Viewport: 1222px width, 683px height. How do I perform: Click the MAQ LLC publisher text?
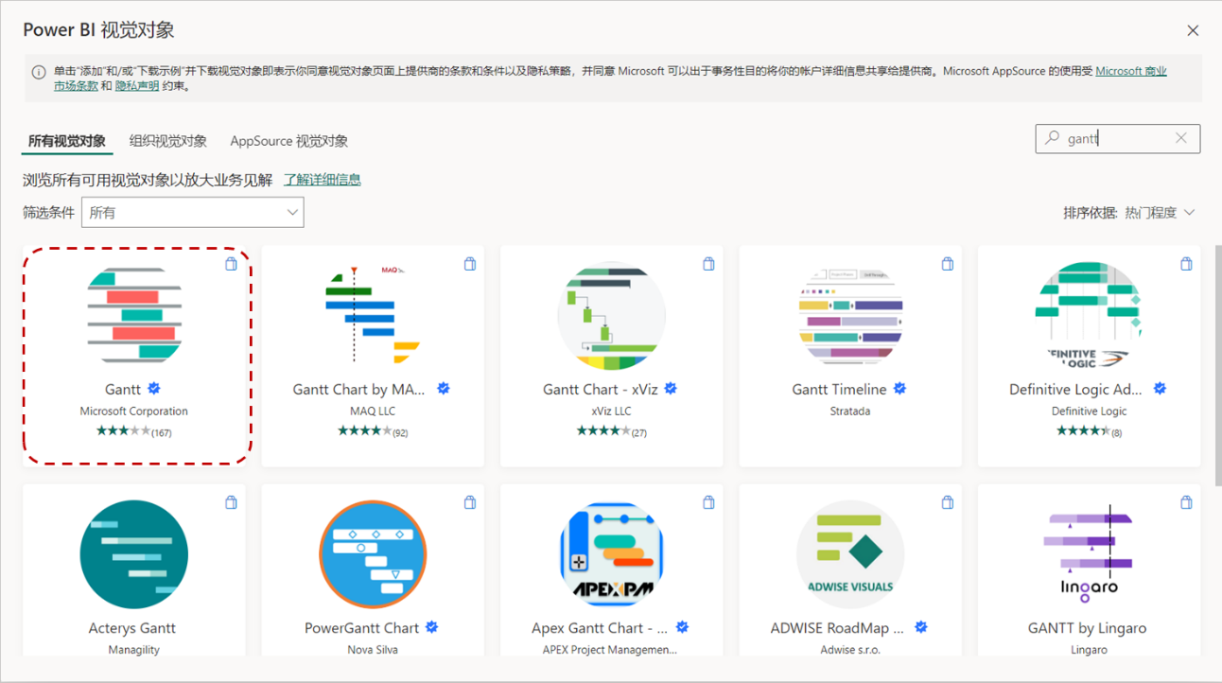pos(373,412)
